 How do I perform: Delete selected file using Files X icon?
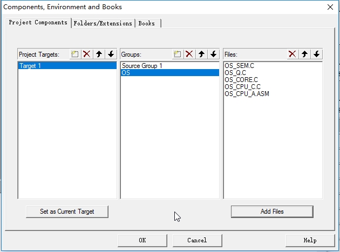pos(292,54)
